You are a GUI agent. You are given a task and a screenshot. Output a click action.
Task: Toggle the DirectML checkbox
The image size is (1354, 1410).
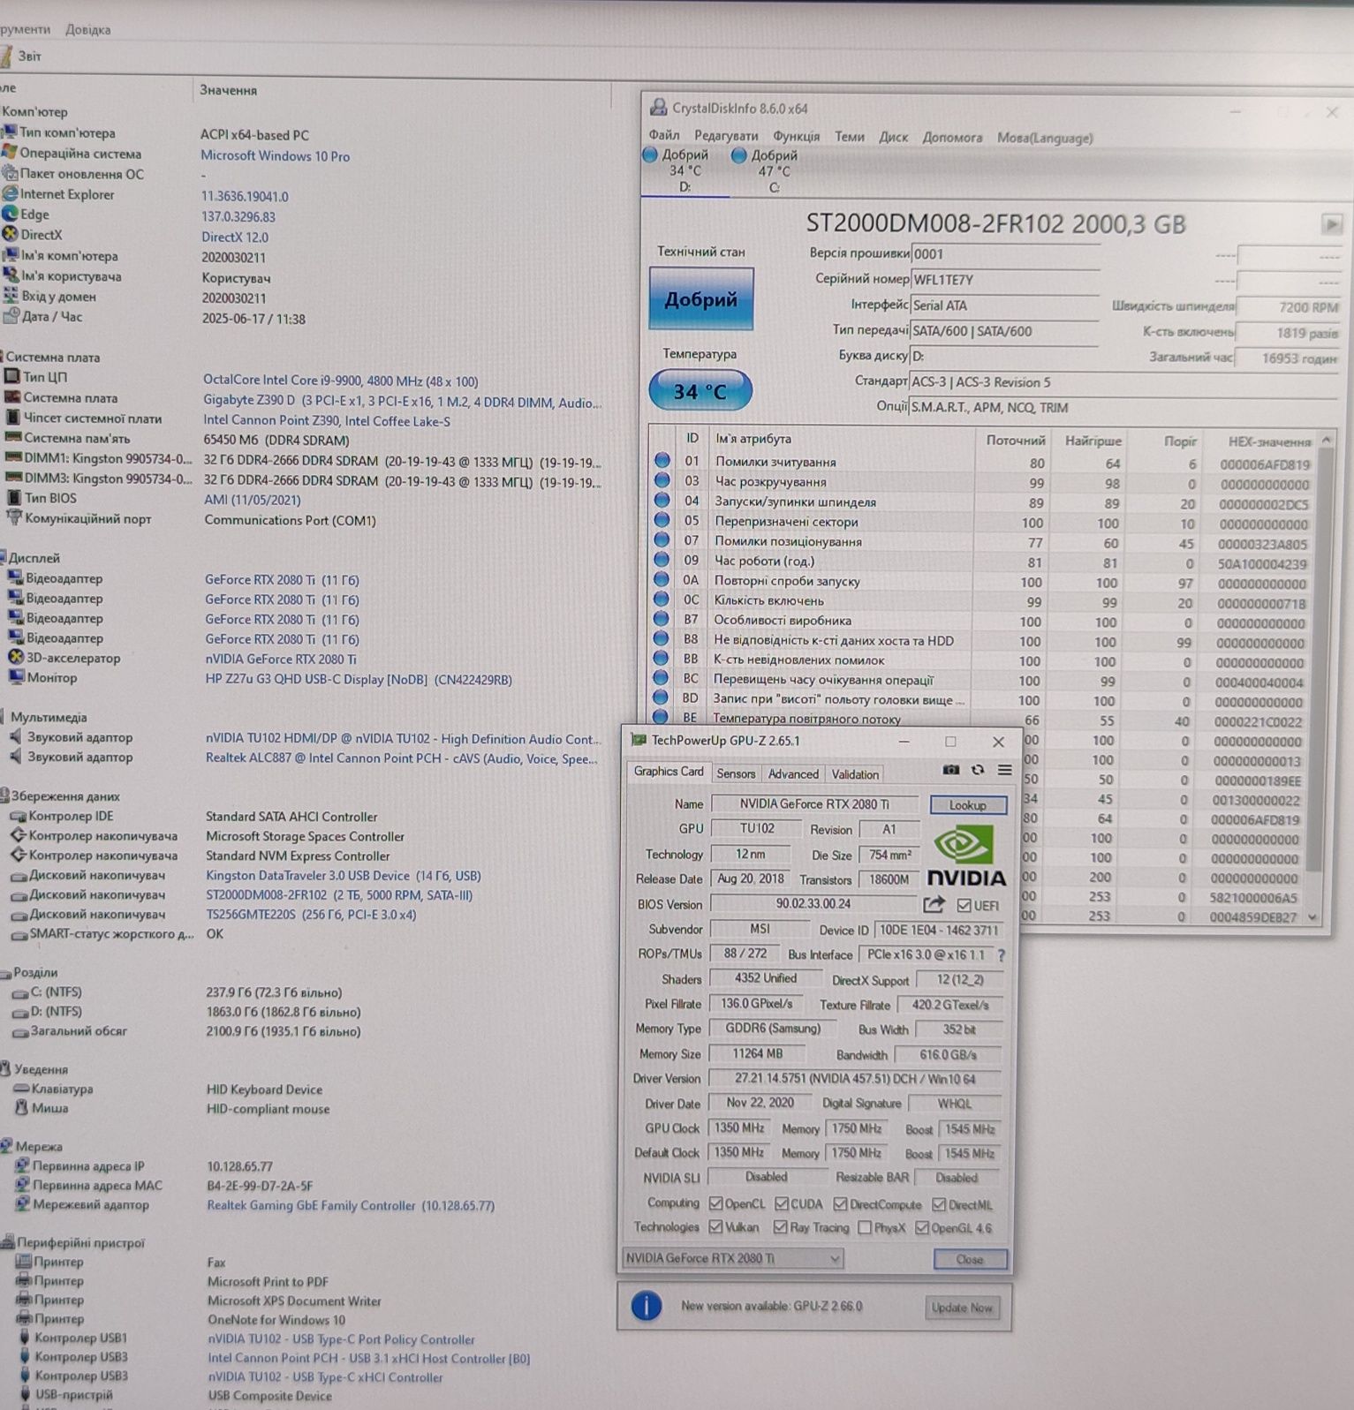(x=939, y=1204)
